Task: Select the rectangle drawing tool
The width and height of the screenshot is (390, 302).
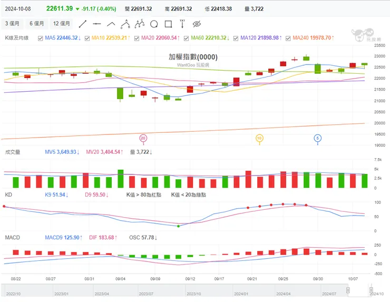Action: click(x=169, y=24)
